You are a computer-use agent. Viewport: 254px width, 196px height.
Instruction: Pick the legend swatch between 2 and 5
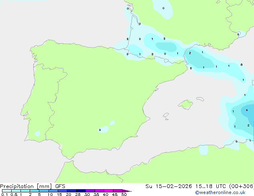34,191
